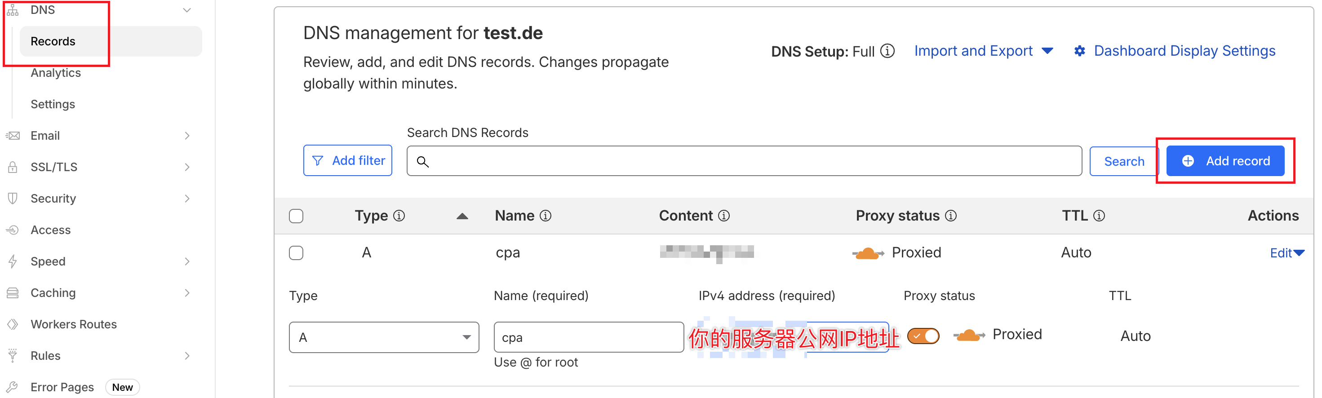This screenshot has height=398, width=1322.
Task: Click the Add record button
Action: pyautogui.click(x=1225, y=161)
